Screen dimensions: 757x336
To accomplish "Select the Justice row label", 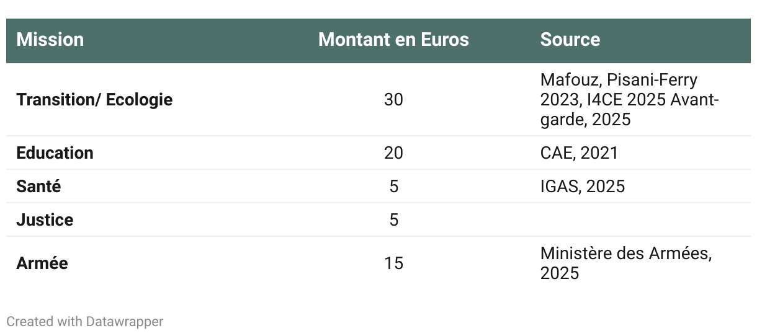I will [45, 219].
